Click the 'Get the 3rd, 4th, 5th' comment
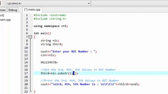Image resolution: width=168 pixels, height=94 pixels. click(x=78, y=70)
